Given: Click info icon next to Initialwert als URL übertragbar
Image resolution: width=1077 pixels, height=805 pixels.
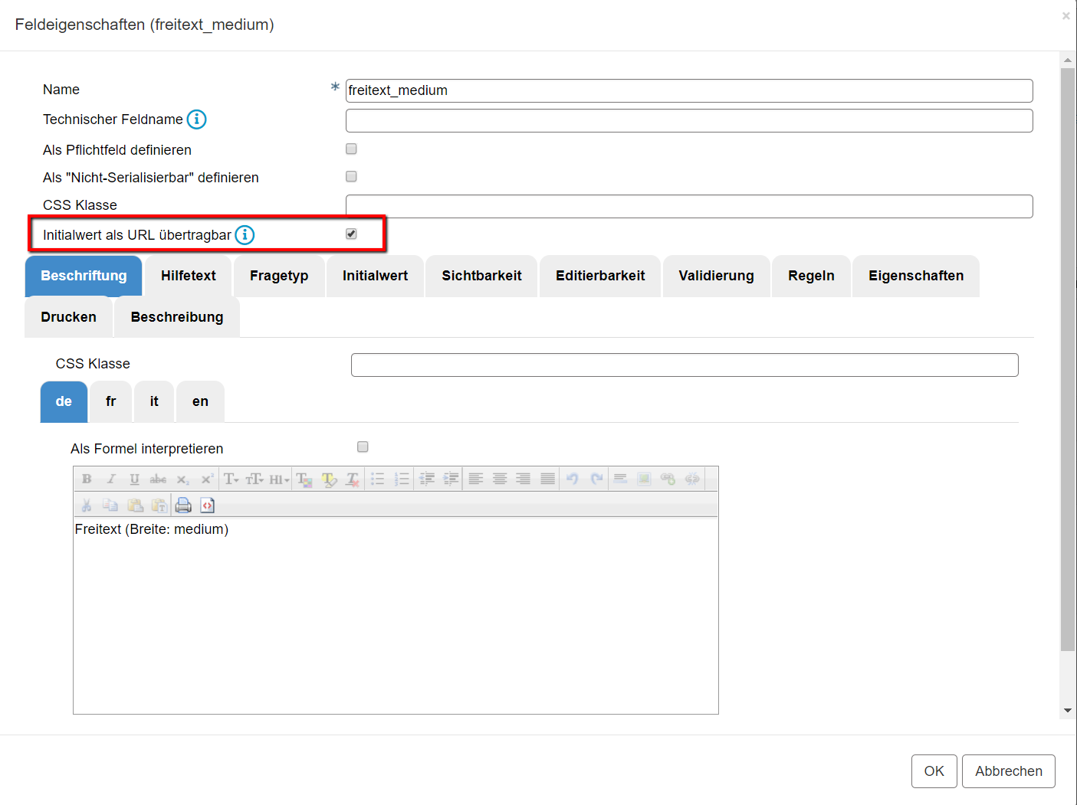Looking at the screenshot, I should (x=245, y=235).
